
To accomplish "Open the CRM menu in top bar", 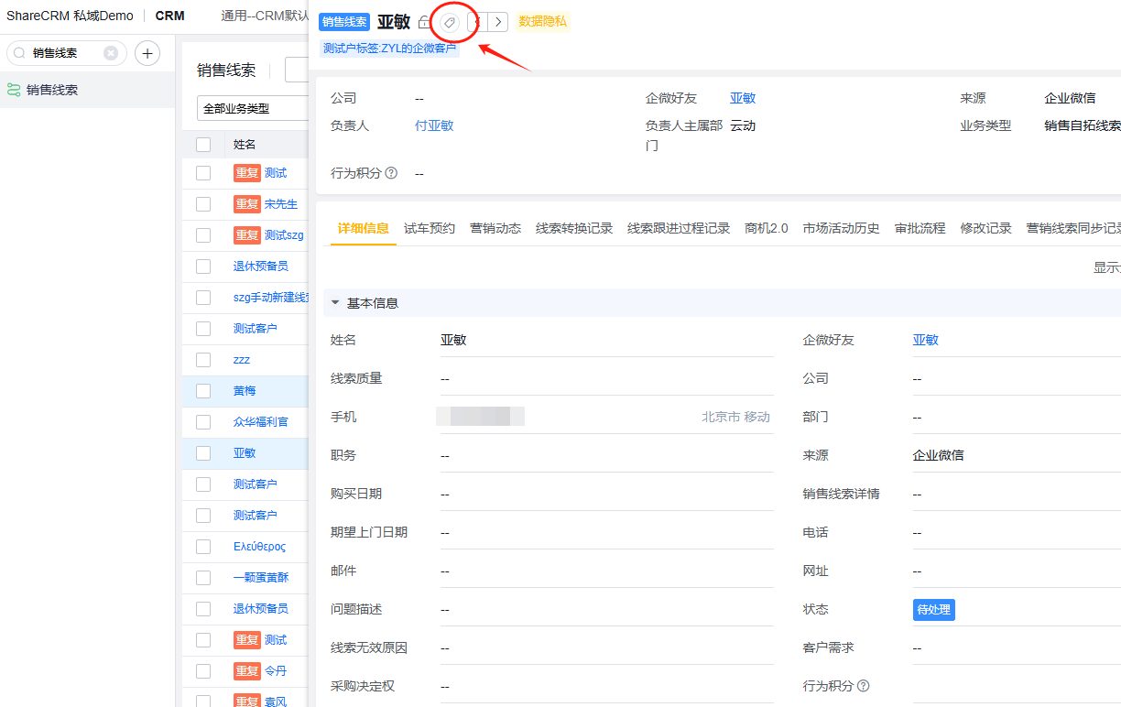I will (169, 16).
